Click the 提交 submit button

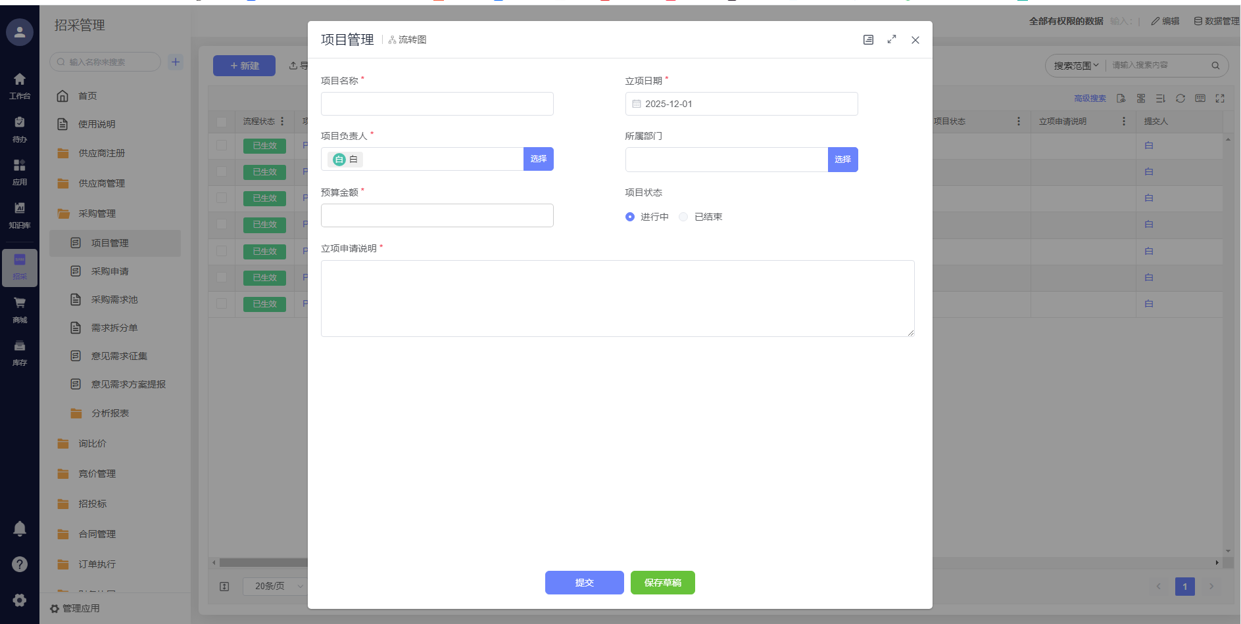(x=584, y=583)
